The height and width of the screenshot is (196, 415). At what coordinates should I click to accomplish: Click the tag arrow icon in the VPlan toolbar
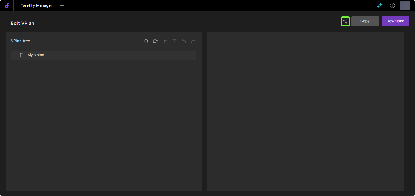pyautogui.click(x=156, y=41)
